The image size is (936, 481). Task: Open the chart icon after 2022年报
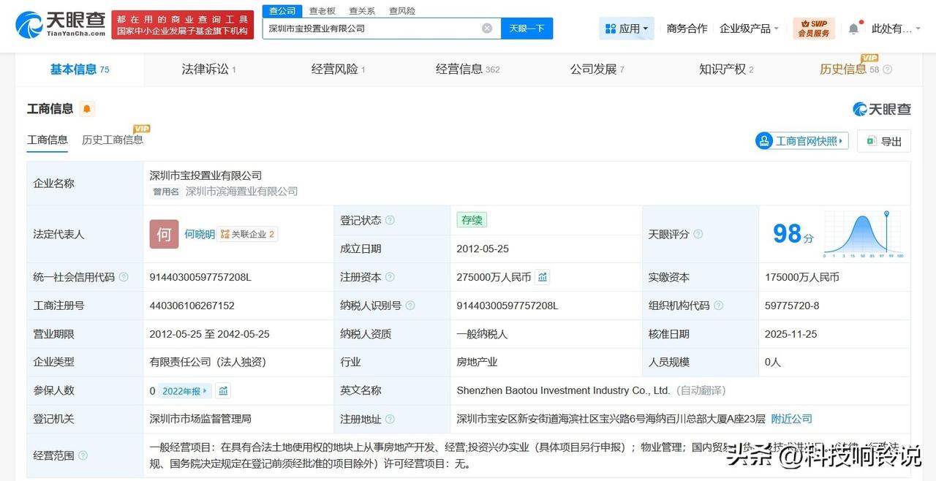pyautogui.click(x=223, y=391)
